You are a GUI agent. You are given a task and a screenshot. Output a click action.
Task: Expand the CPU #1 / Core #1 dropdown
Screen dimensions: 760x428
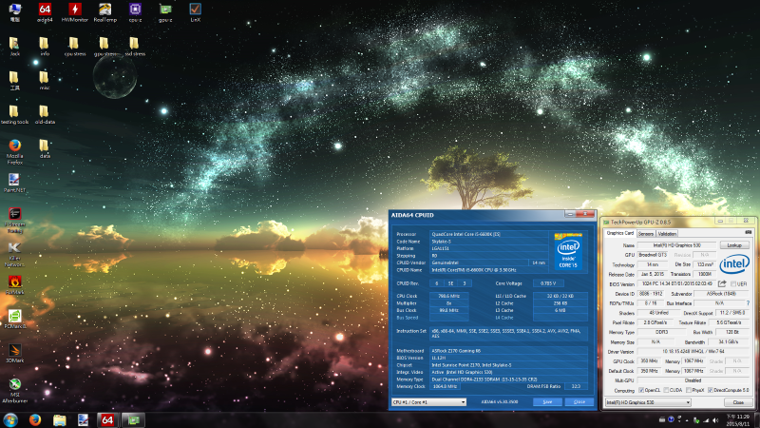[428, 402]
